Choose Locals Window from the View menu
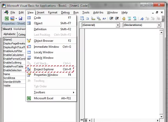Screen dimensions: 168x122 point(51,52)
